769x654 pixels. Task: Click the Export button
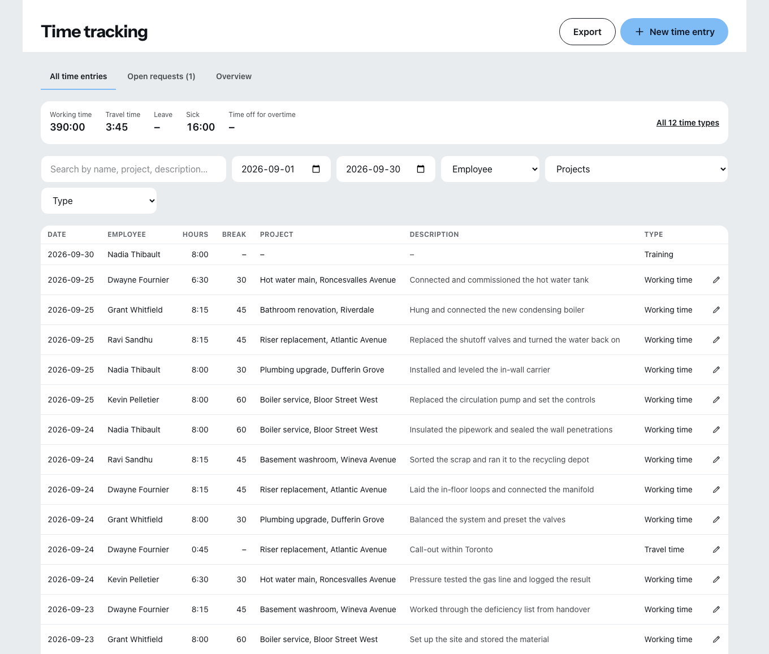587,32
